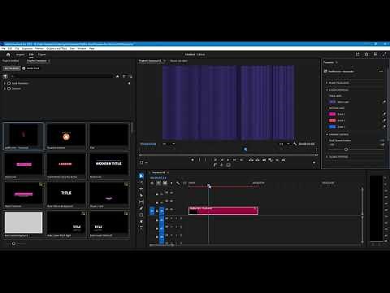The image size is (390, 293).
Task: Toggle the V1 source patching indicator
Action: pos(152,211)
